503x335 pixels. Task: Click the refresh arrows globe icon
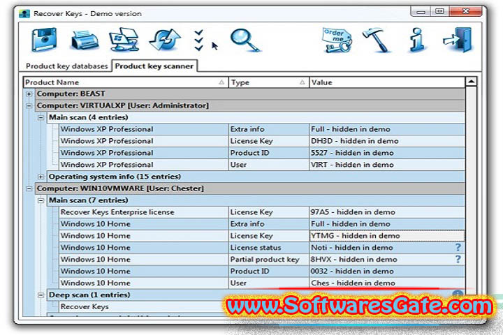pos(165,40)
